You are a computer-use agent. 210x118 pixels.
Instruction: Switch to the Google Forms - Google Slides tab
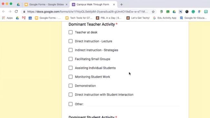(x=46, y=5)
